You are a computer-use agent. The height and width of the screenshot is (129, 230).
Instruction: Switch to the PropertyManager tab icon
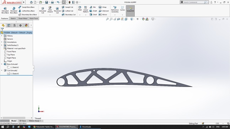click(x=9, y=25)
